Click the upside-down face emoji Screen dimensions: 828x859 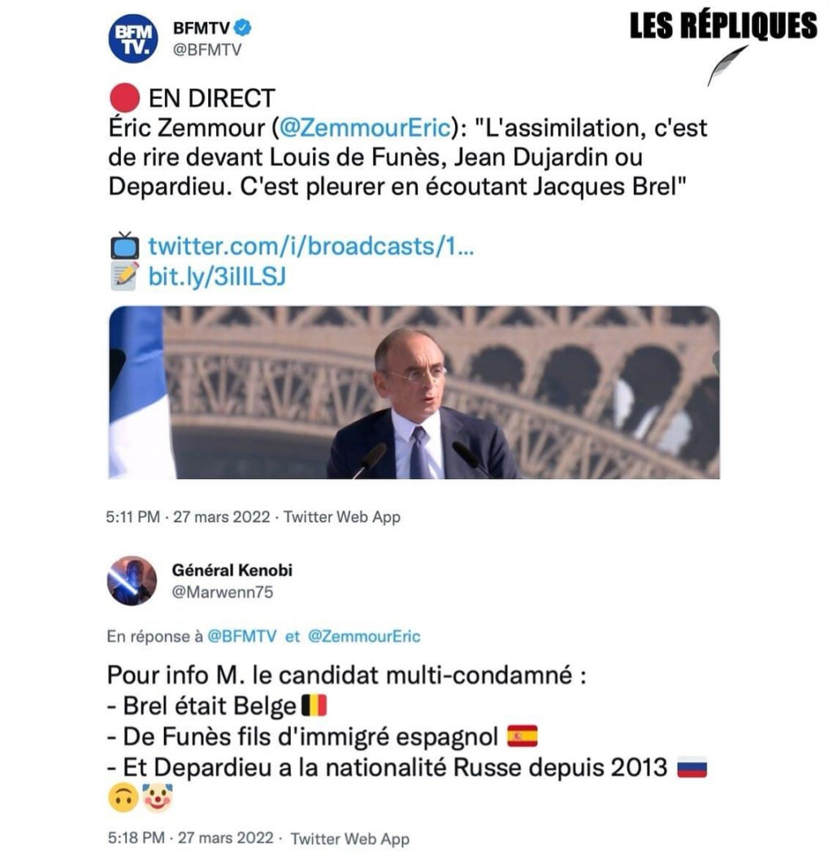tap(124, 798)
